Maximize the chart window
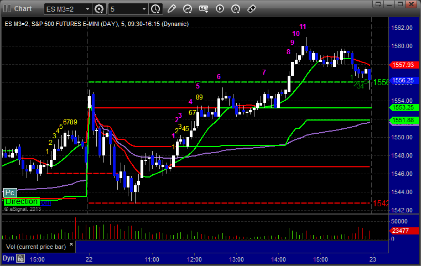 (401, 4)
